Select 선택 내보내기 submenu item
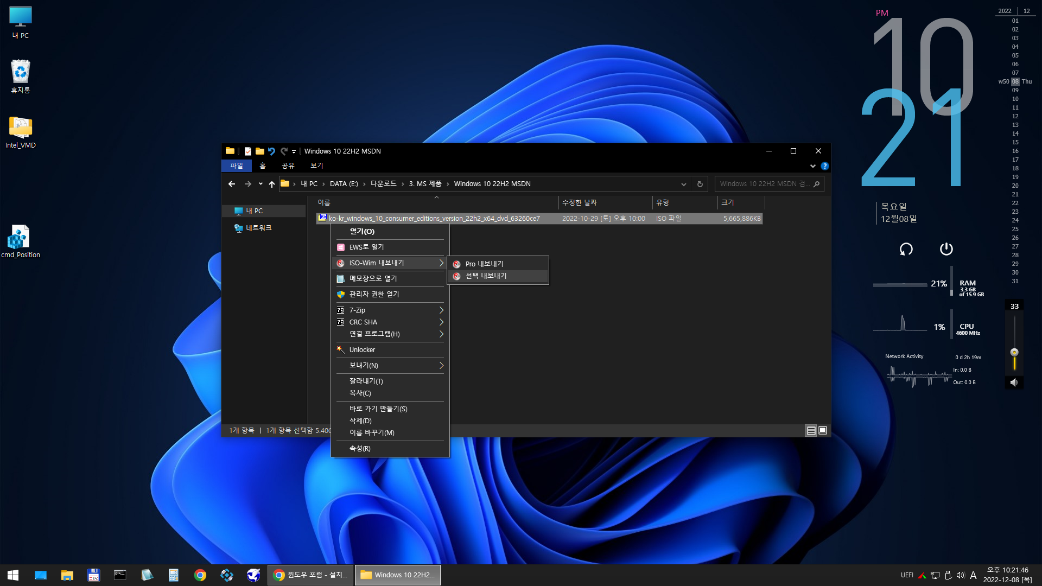Viewport: 1042px width, 586px height. [498, 276]
